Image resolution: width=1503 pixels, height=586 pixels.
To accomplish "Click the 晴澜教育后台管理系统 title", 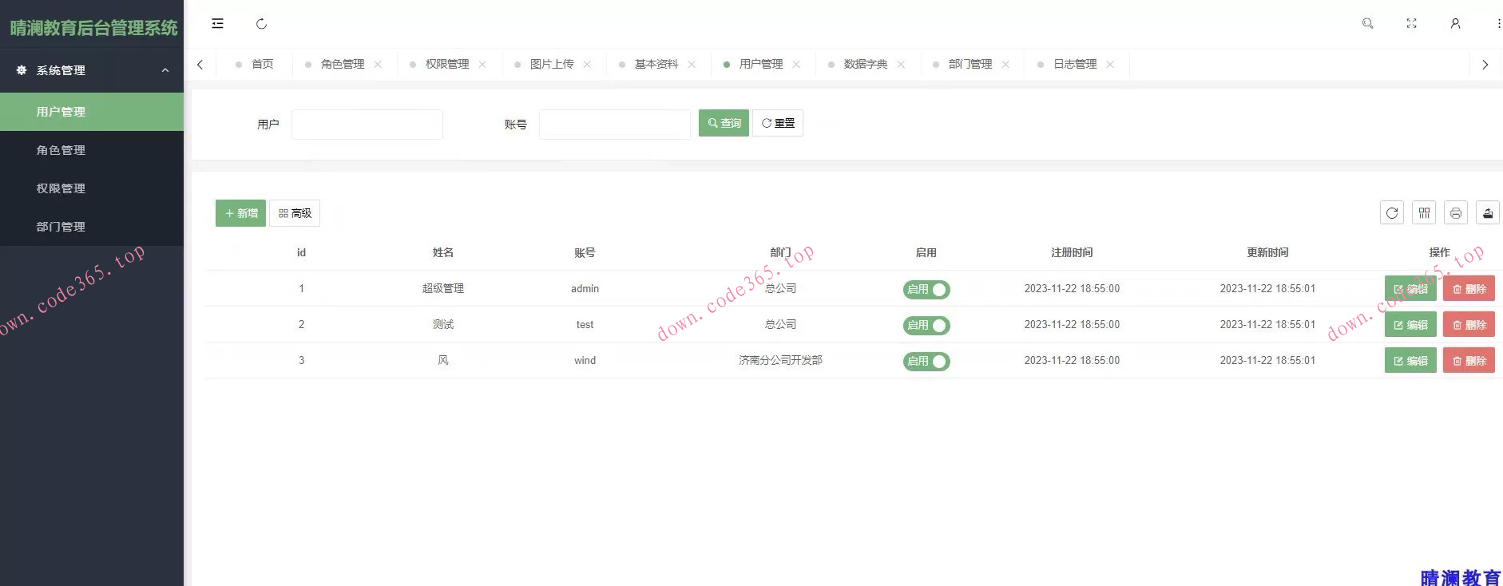I will pos(93,28).
